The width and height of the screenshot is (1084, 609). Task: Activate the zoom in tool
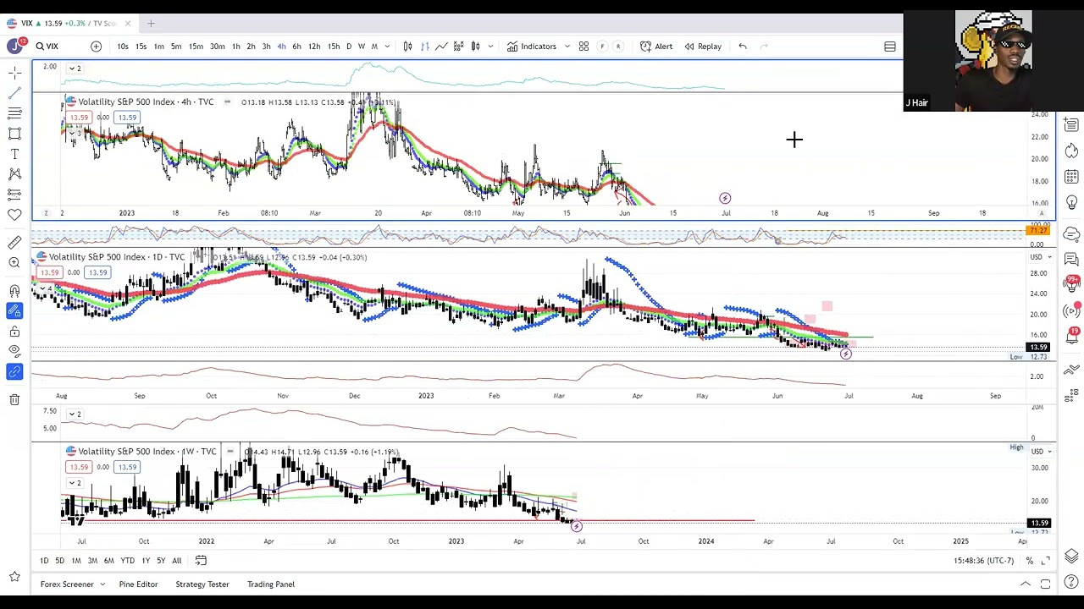pos(14,263)
